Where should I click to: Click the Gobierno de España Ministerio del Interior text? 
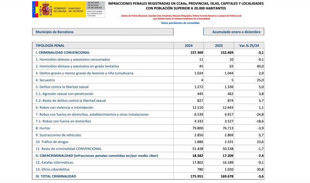(69, 9)
